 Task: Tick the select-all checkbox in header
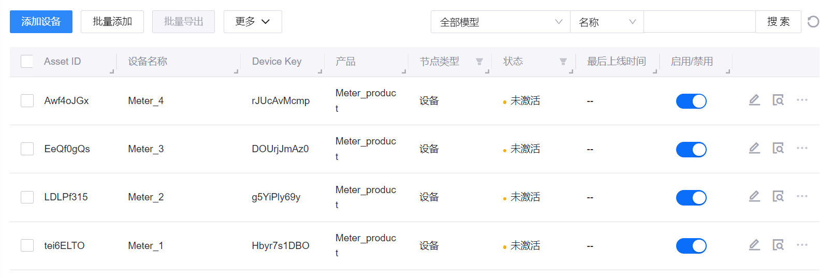tap(27, 62)
